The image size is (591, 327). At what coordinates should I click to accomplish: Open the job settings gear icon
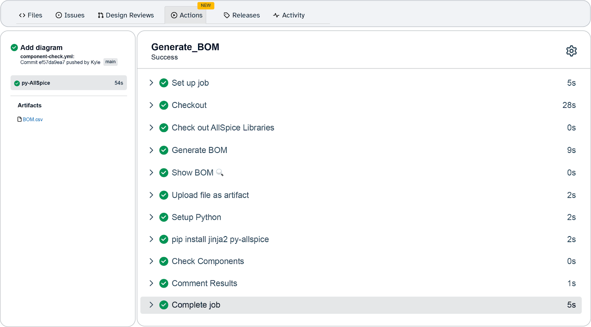coord(571,51)
